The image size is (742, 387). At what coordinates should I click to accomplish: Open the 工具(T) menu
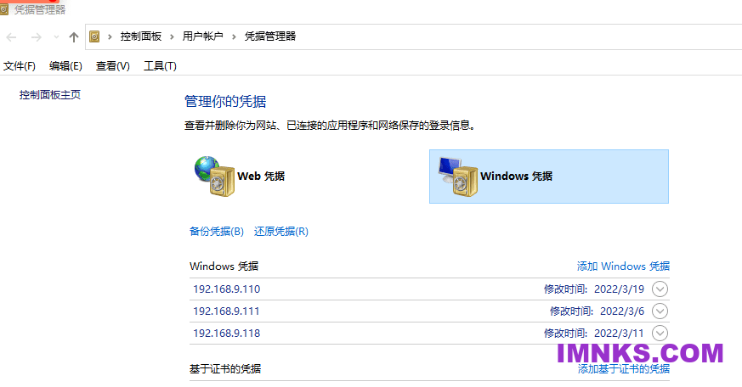(160, 66)
